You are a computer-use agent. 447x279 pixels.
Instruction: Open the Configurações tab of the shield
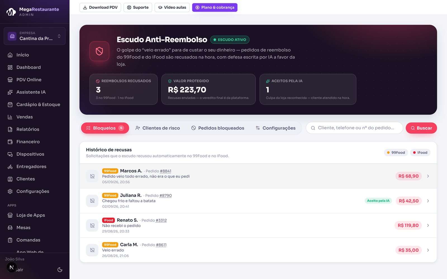tap(275, 128)
